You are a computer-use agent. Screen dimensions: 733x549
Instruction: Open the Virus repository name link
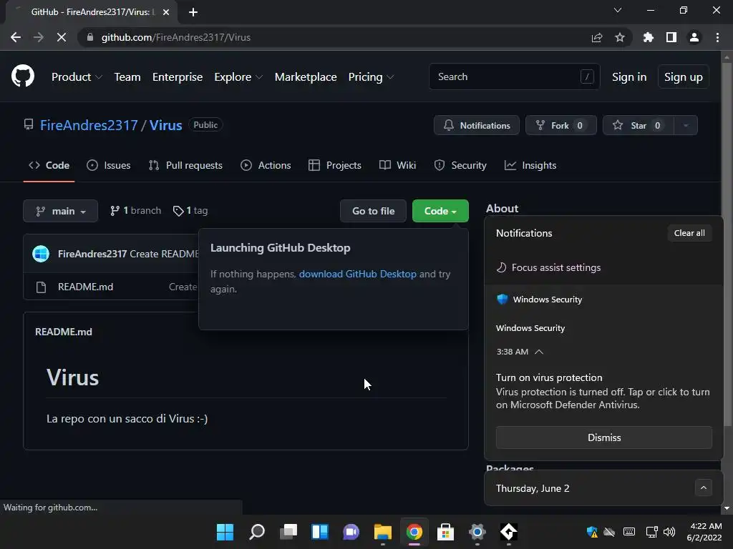(x=165, y=125)
